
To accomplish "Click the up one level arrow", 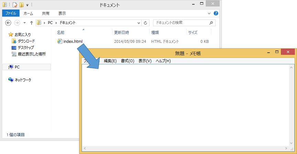I will [32, 23].
